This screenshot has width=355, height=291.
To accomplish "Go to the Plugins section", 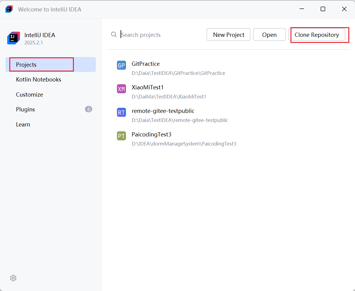I will 51,109.
